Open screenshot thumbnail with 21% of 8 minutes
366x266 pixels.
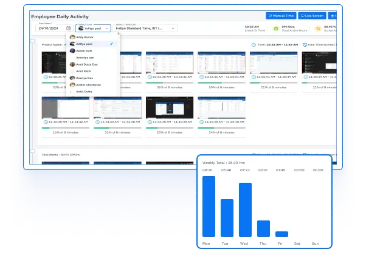tap(274, 63)
